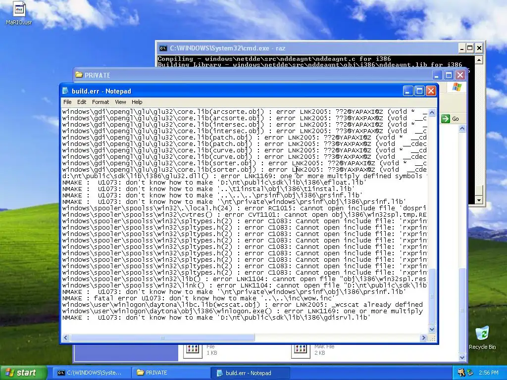The width and height of the screenshot is (507, 380).
Task: Maximize the cmd.exe window
Action: pyautogui.click(x=470, y=48)
